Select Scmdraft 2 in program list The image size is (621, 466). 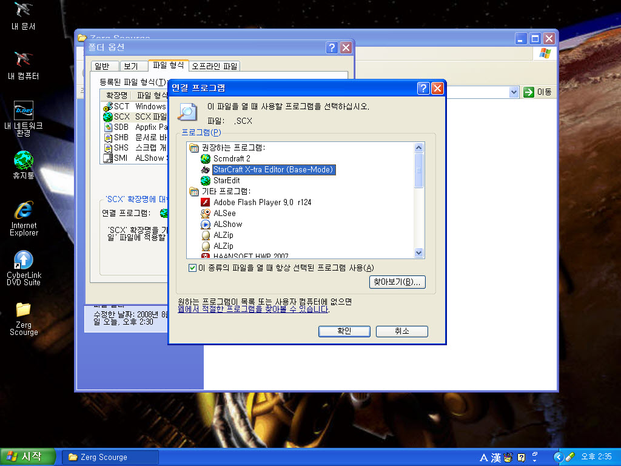coord(232,158)
